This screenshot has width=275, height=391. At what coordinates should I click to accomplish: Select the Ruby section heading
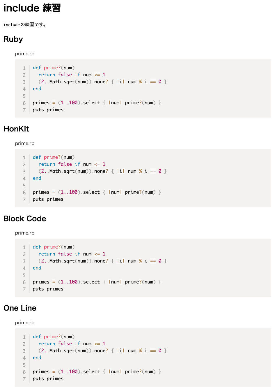coord(13,39)
